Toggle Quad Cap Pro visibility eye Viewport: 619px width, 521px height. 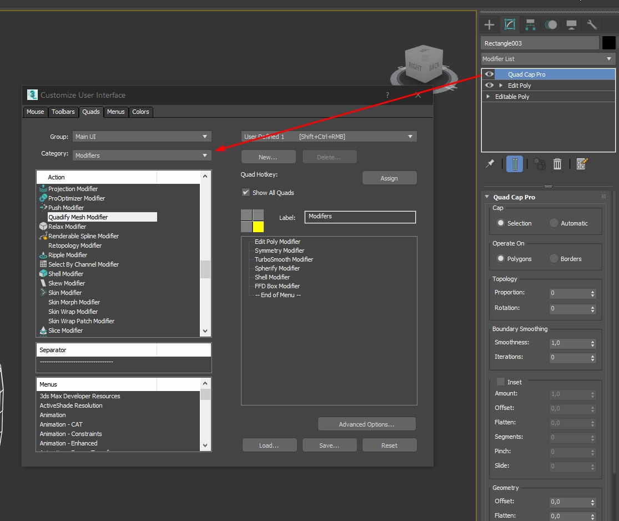489,74
